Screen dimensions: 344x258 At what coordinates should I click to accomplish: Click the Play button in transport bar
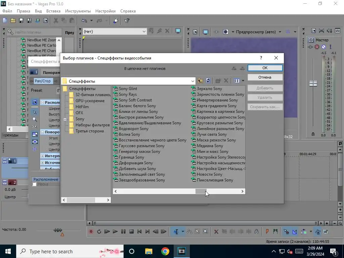(x=115, y=231)
